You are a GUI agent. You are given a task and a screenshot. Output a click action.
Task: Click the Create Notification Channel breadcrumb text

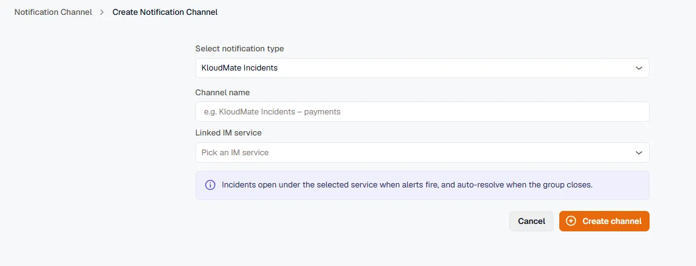tap(165, 12)
